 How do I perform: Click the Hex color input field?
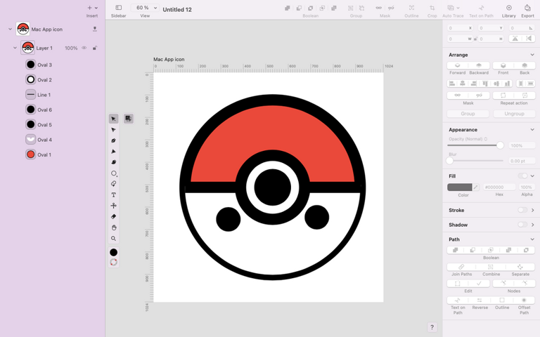point(499,187)
